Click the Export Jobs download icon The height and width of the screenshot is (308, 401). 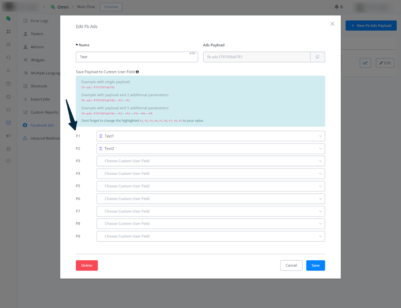pyautogui.click(x=25, y=99)
